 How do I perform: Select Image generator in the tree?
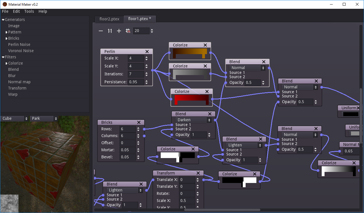(x=14, y=26)
